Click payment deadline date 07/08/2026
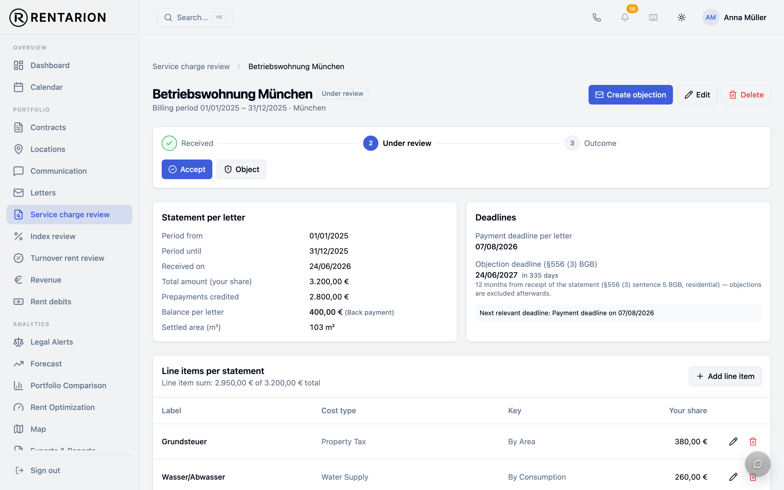 [496, 247]
